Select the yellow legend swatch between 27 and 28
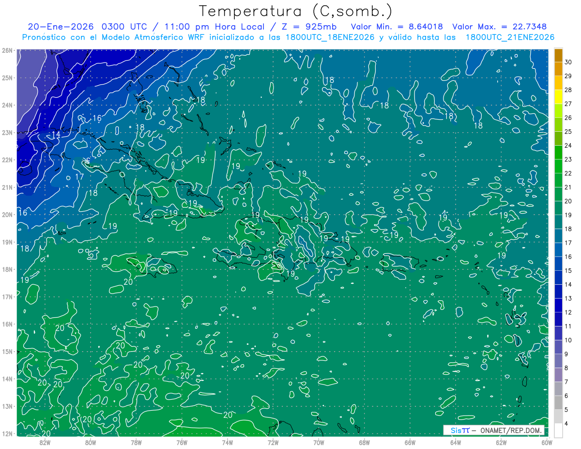 (x=558, y=97)
